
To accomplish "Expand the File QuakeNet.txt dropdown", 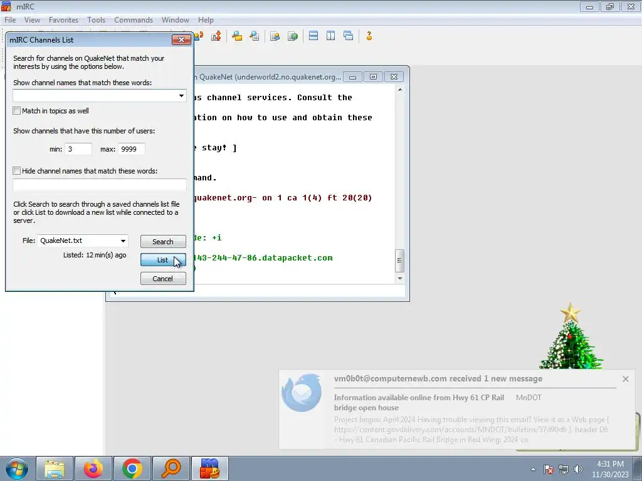I will [x=123, y=241].
